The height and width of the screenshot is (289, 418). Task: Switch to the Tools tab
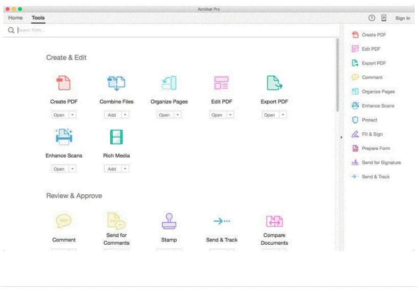tap(38, 18)
